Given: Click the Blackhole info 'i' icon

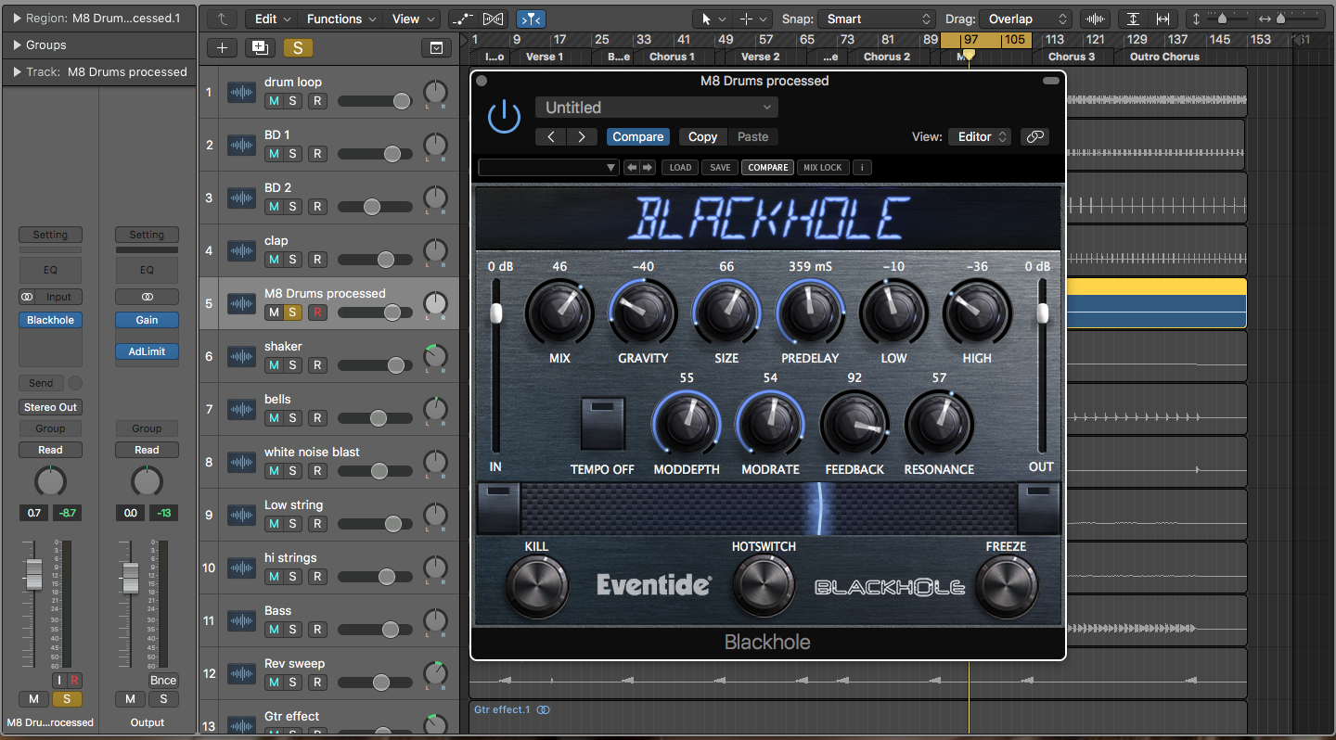Looking at the screenshot, I should pos(862,168).
